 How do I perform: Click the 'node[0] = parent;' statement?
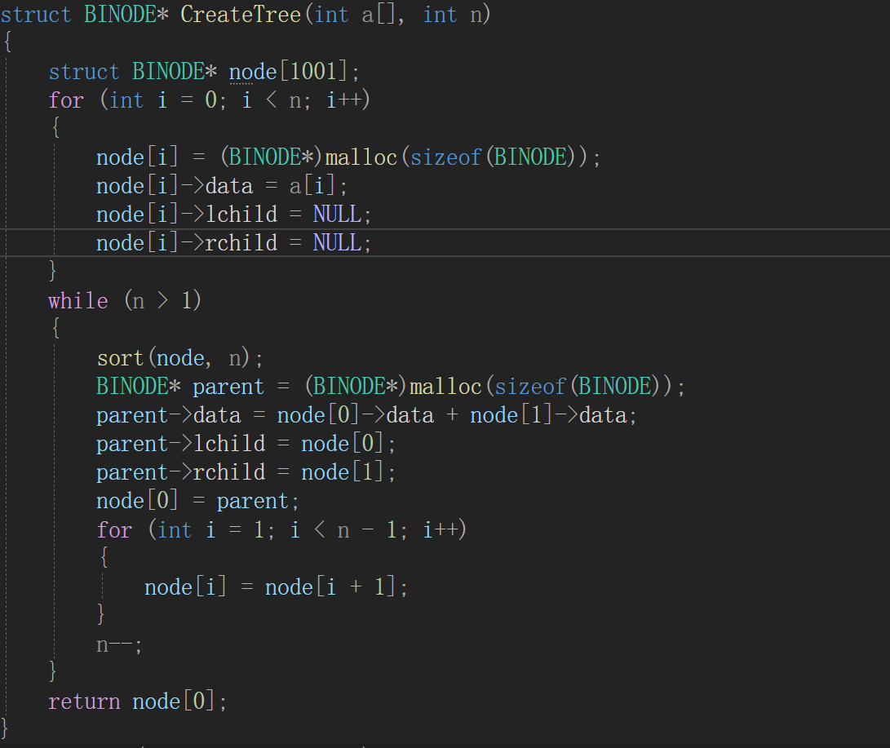(x=198, y=501)
